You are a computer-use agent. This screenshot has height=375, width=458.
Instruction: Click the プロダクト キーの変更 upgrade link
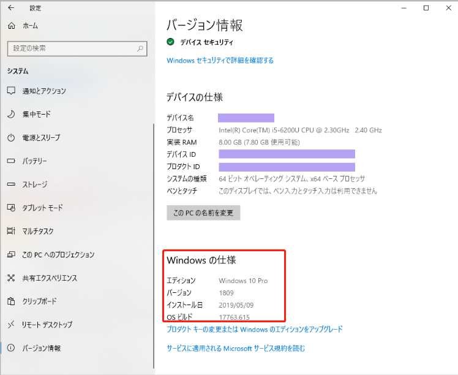coord(255,330)
